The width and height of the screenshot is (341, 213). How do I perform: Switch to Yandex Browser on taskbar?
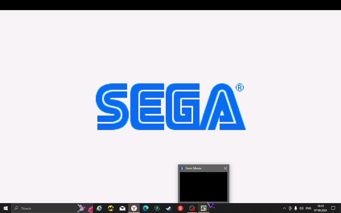tap(134, 208)
